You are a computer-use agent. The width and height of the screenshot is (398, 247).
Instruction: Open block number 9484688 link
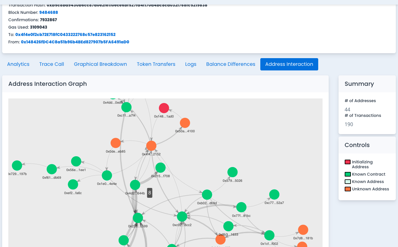tap(49, 13)
